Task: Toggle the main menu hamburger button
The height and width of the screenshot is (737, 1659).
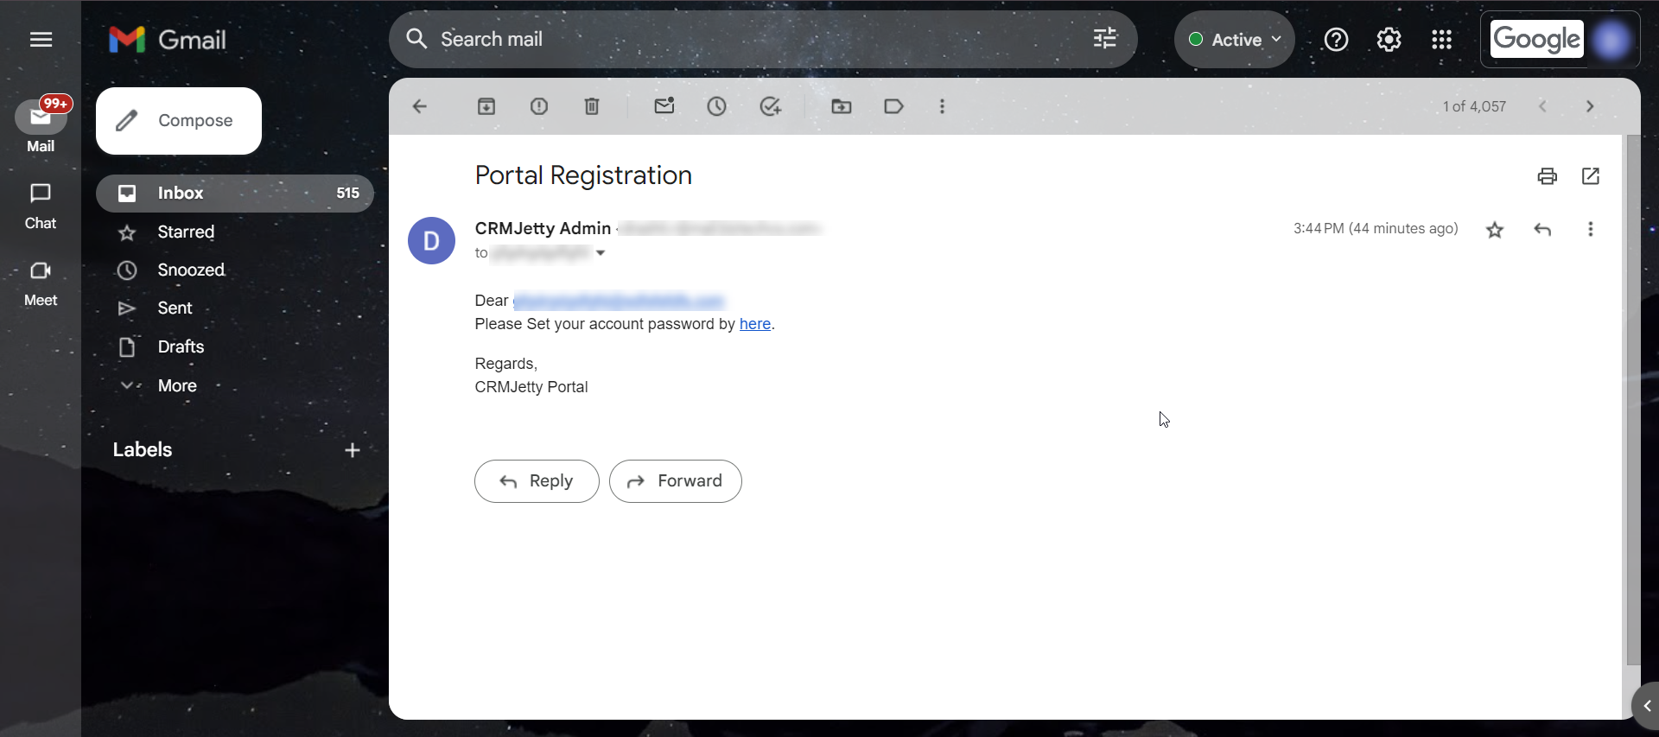Action: click(x=41, y=40)
